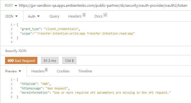The height and width of the screenshot is (103, 191).
Task: Click the 91.5 ms response time tag
Action: click(x=50, y=61)
